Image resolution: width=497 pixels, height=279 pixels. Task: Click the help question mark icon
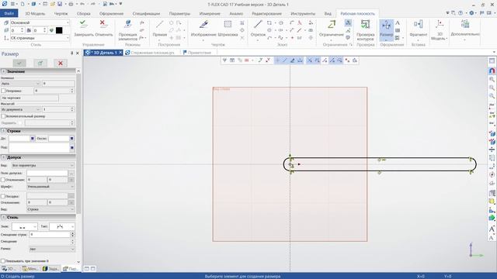coord(461,13)
